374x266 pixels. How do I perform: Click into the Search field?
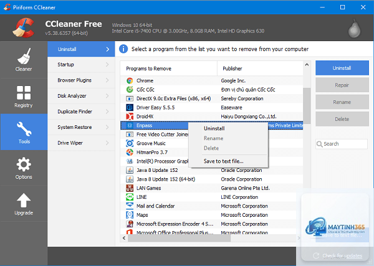342,144
